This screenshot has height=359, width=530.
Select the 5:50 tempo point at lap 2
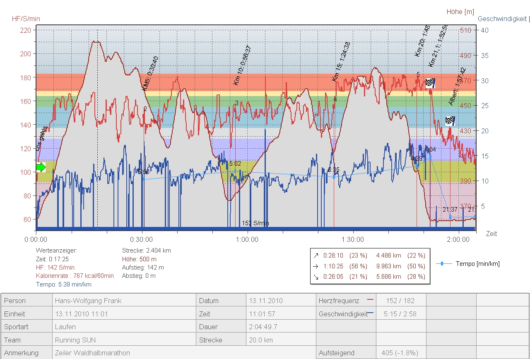pyautogui.click(x=143, y=179)
